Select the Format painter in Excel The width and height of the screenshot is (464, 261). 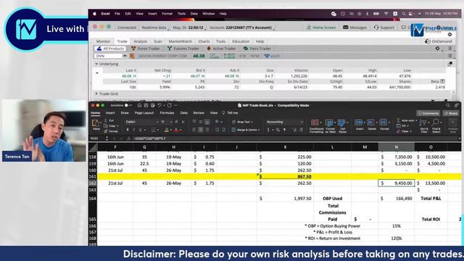pos(111,130)
